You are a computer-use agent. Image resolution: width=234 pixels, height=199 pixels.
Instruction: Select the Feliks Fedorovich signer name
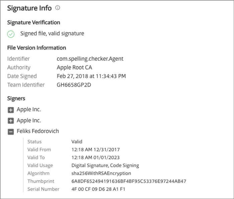coord(38,131)
